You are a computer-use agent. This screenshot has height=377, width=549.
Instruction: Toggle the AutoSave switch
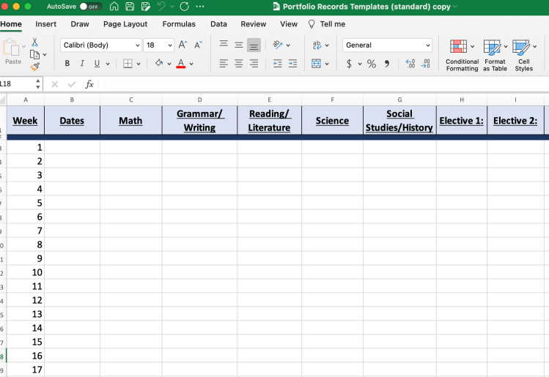(91, 7)
